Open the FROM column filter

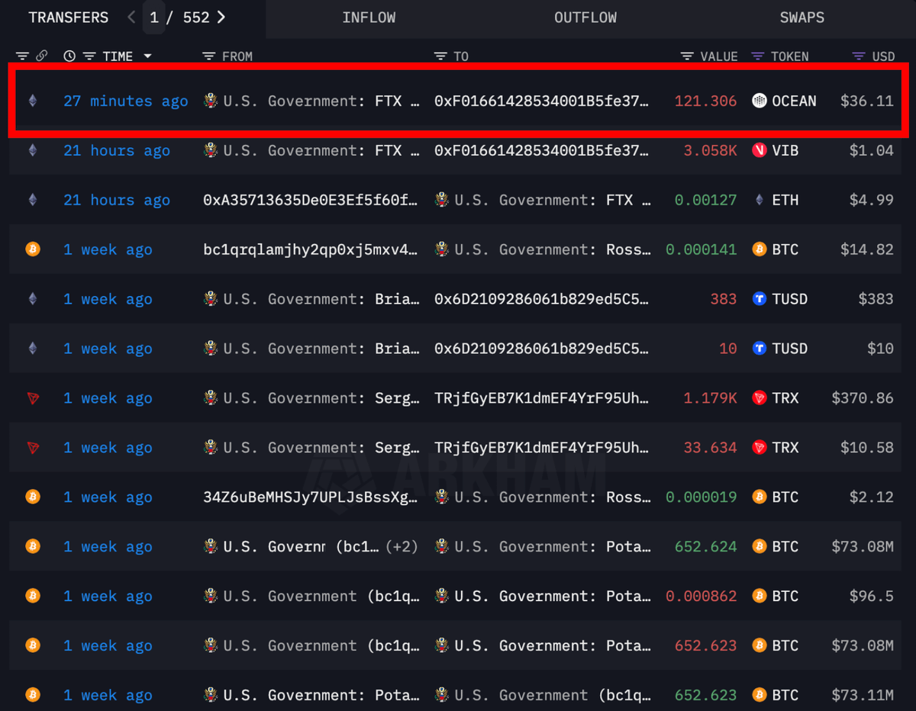208,56
